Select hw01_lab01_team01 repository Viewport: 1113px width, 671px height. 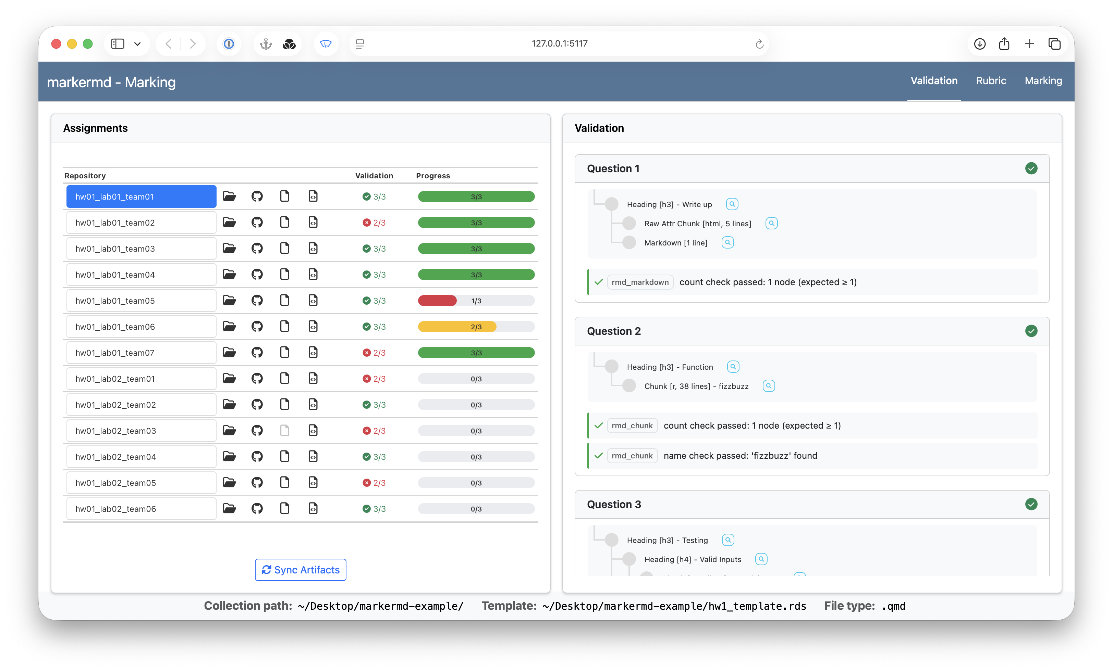tap(142, 196)
